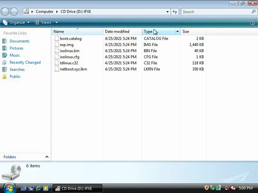Open the Organize menu
The width and height of the screenshot is (258, 193).
pyautogui.click(x=16, y=23)
